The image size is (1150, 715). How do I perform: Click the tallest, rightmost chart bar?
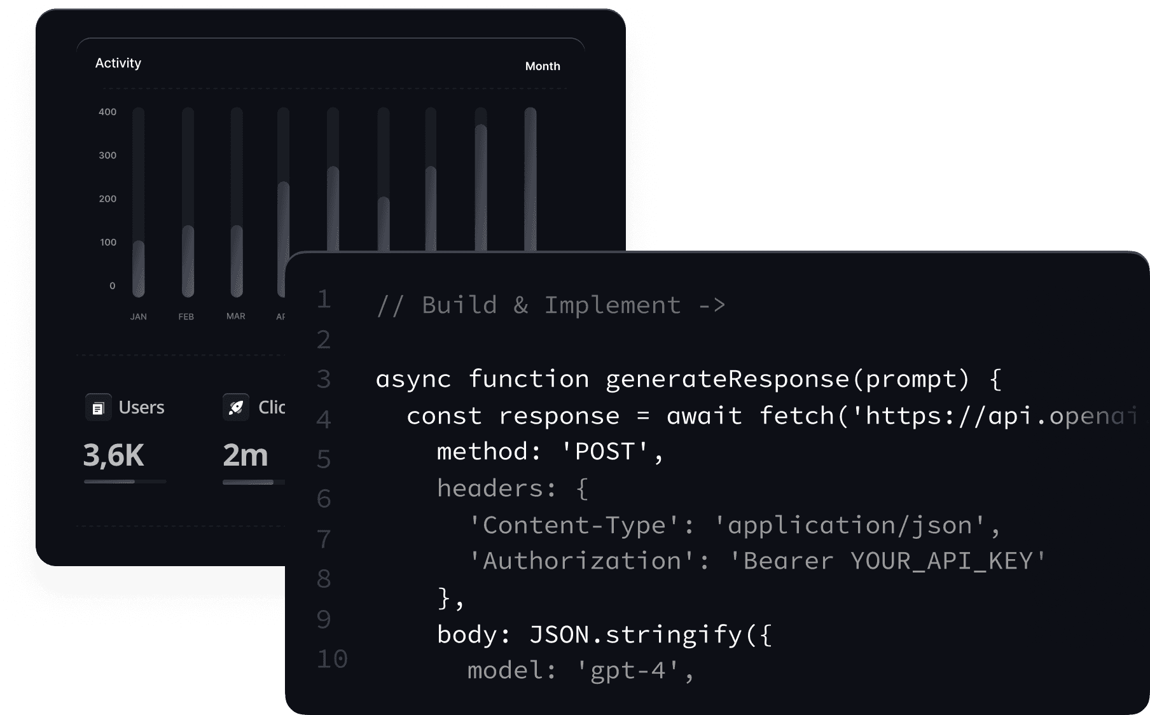pos(530,179)
